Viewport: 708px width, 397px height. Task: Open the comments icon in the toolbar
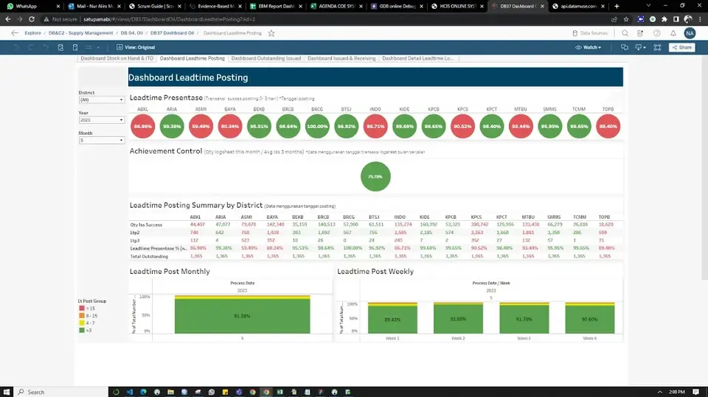[625, 47]
